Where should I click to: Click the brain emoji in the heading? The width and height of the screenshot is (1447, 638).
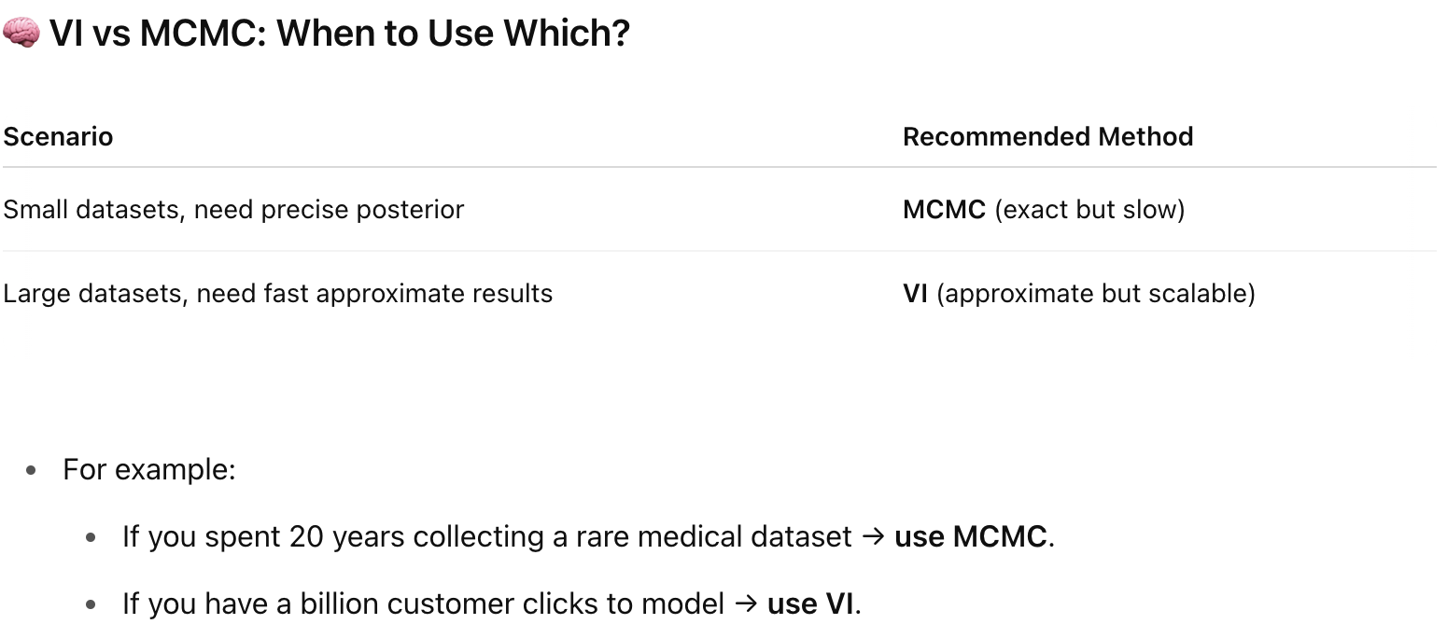coord(21,34)
